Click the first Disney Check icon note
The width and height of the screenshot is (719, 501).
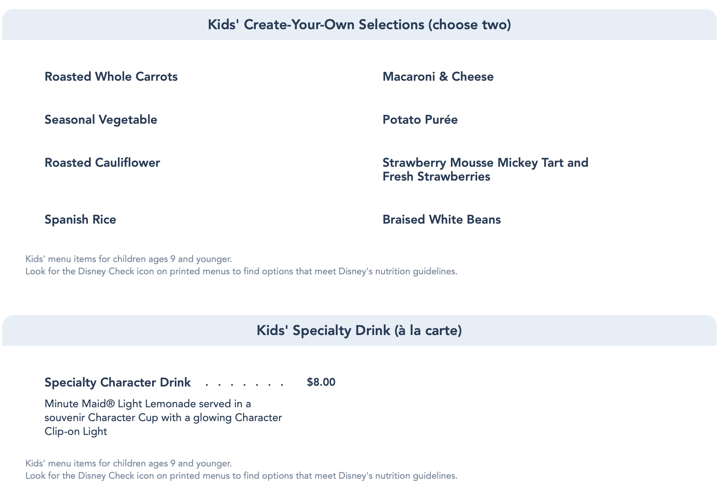point(241,272)
